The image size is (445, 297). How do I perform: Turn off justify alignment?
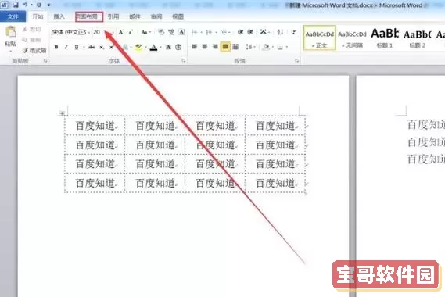pyautogui.click(x=225, y=47)
